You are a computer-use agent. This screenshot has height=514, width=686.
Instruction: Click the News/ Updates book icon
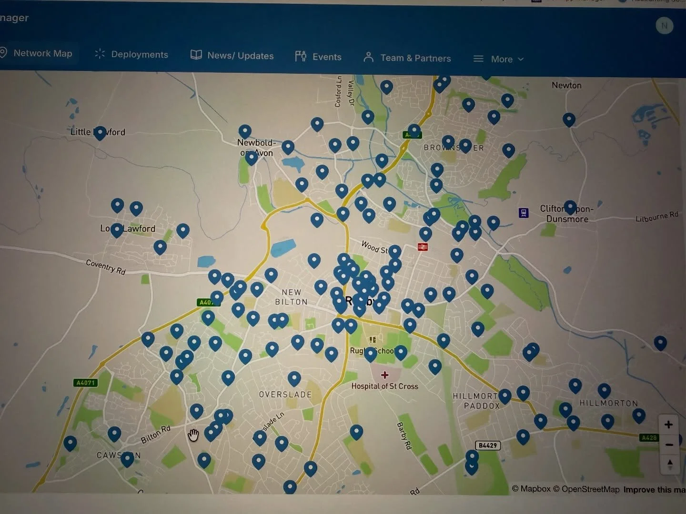coord(196,55)
